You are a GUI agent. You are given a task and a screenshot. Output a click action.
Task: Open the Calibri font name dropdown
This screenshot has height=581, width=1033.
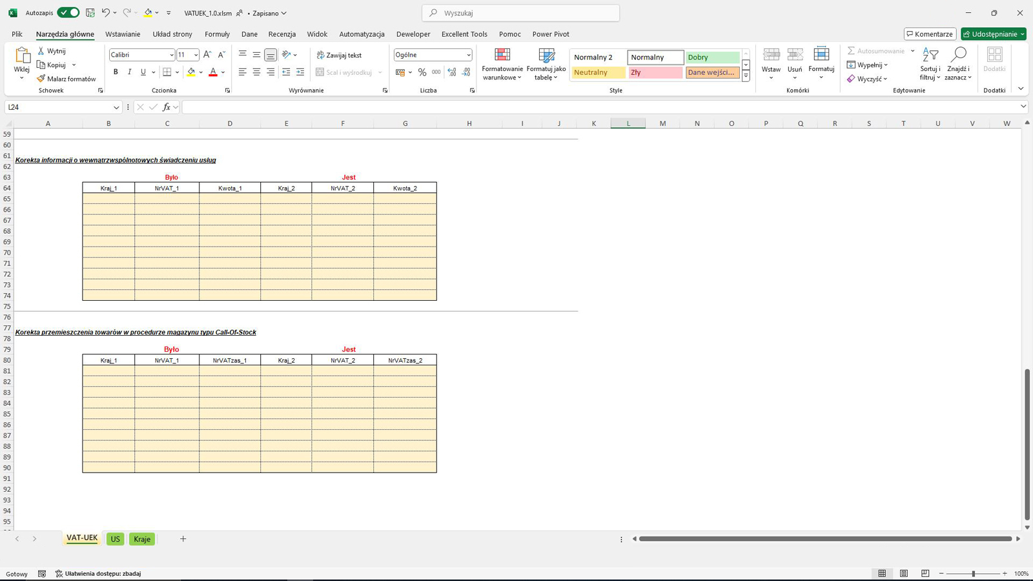point(171,55)
